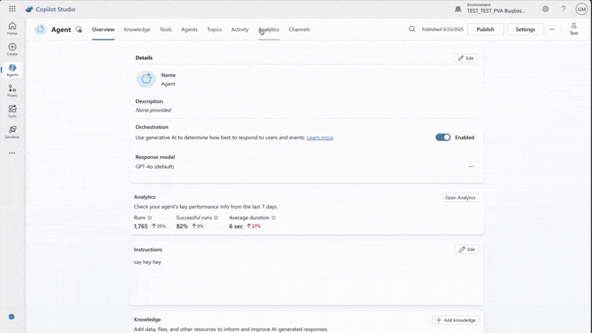Click Open Analytics button
The width and height of the screenshot is (592, 333).
tap(460, 198)
